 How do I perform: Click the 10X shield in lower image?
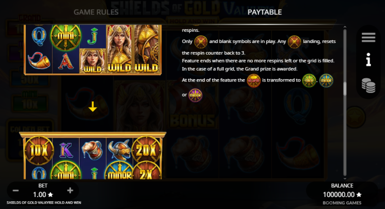(39, 150)
